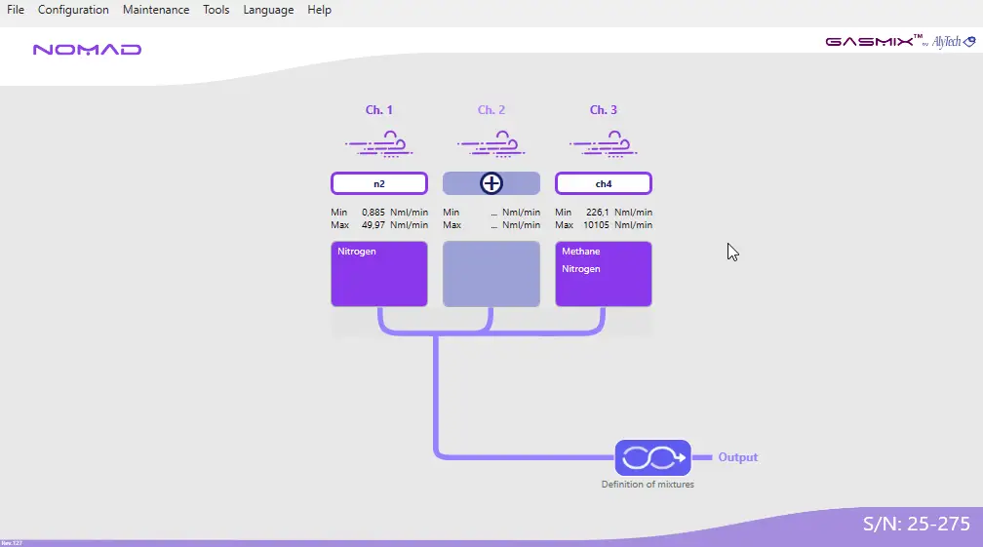
Task: Open the File menu
Action: click(x=16, y=10)
